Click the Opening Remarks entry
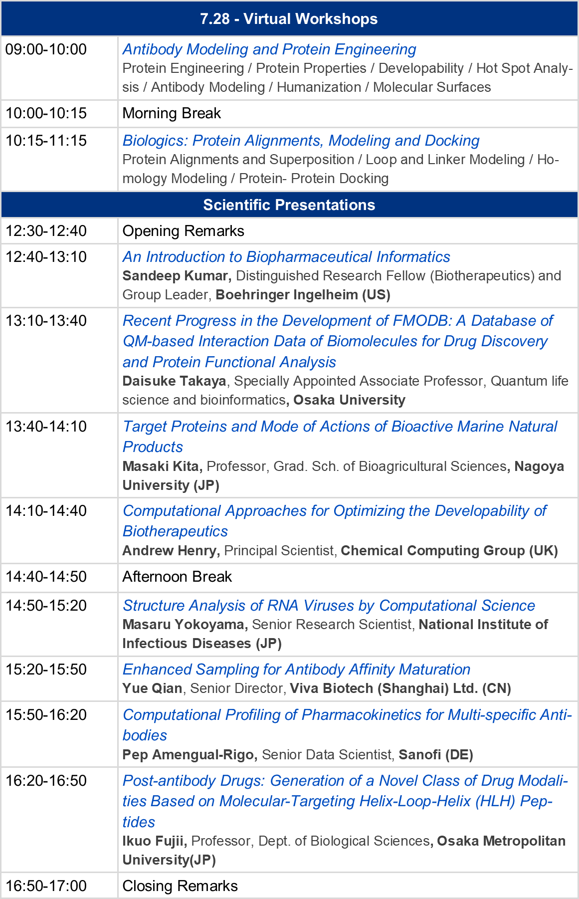Screen dimensions: 579x899 pos(183,231)
